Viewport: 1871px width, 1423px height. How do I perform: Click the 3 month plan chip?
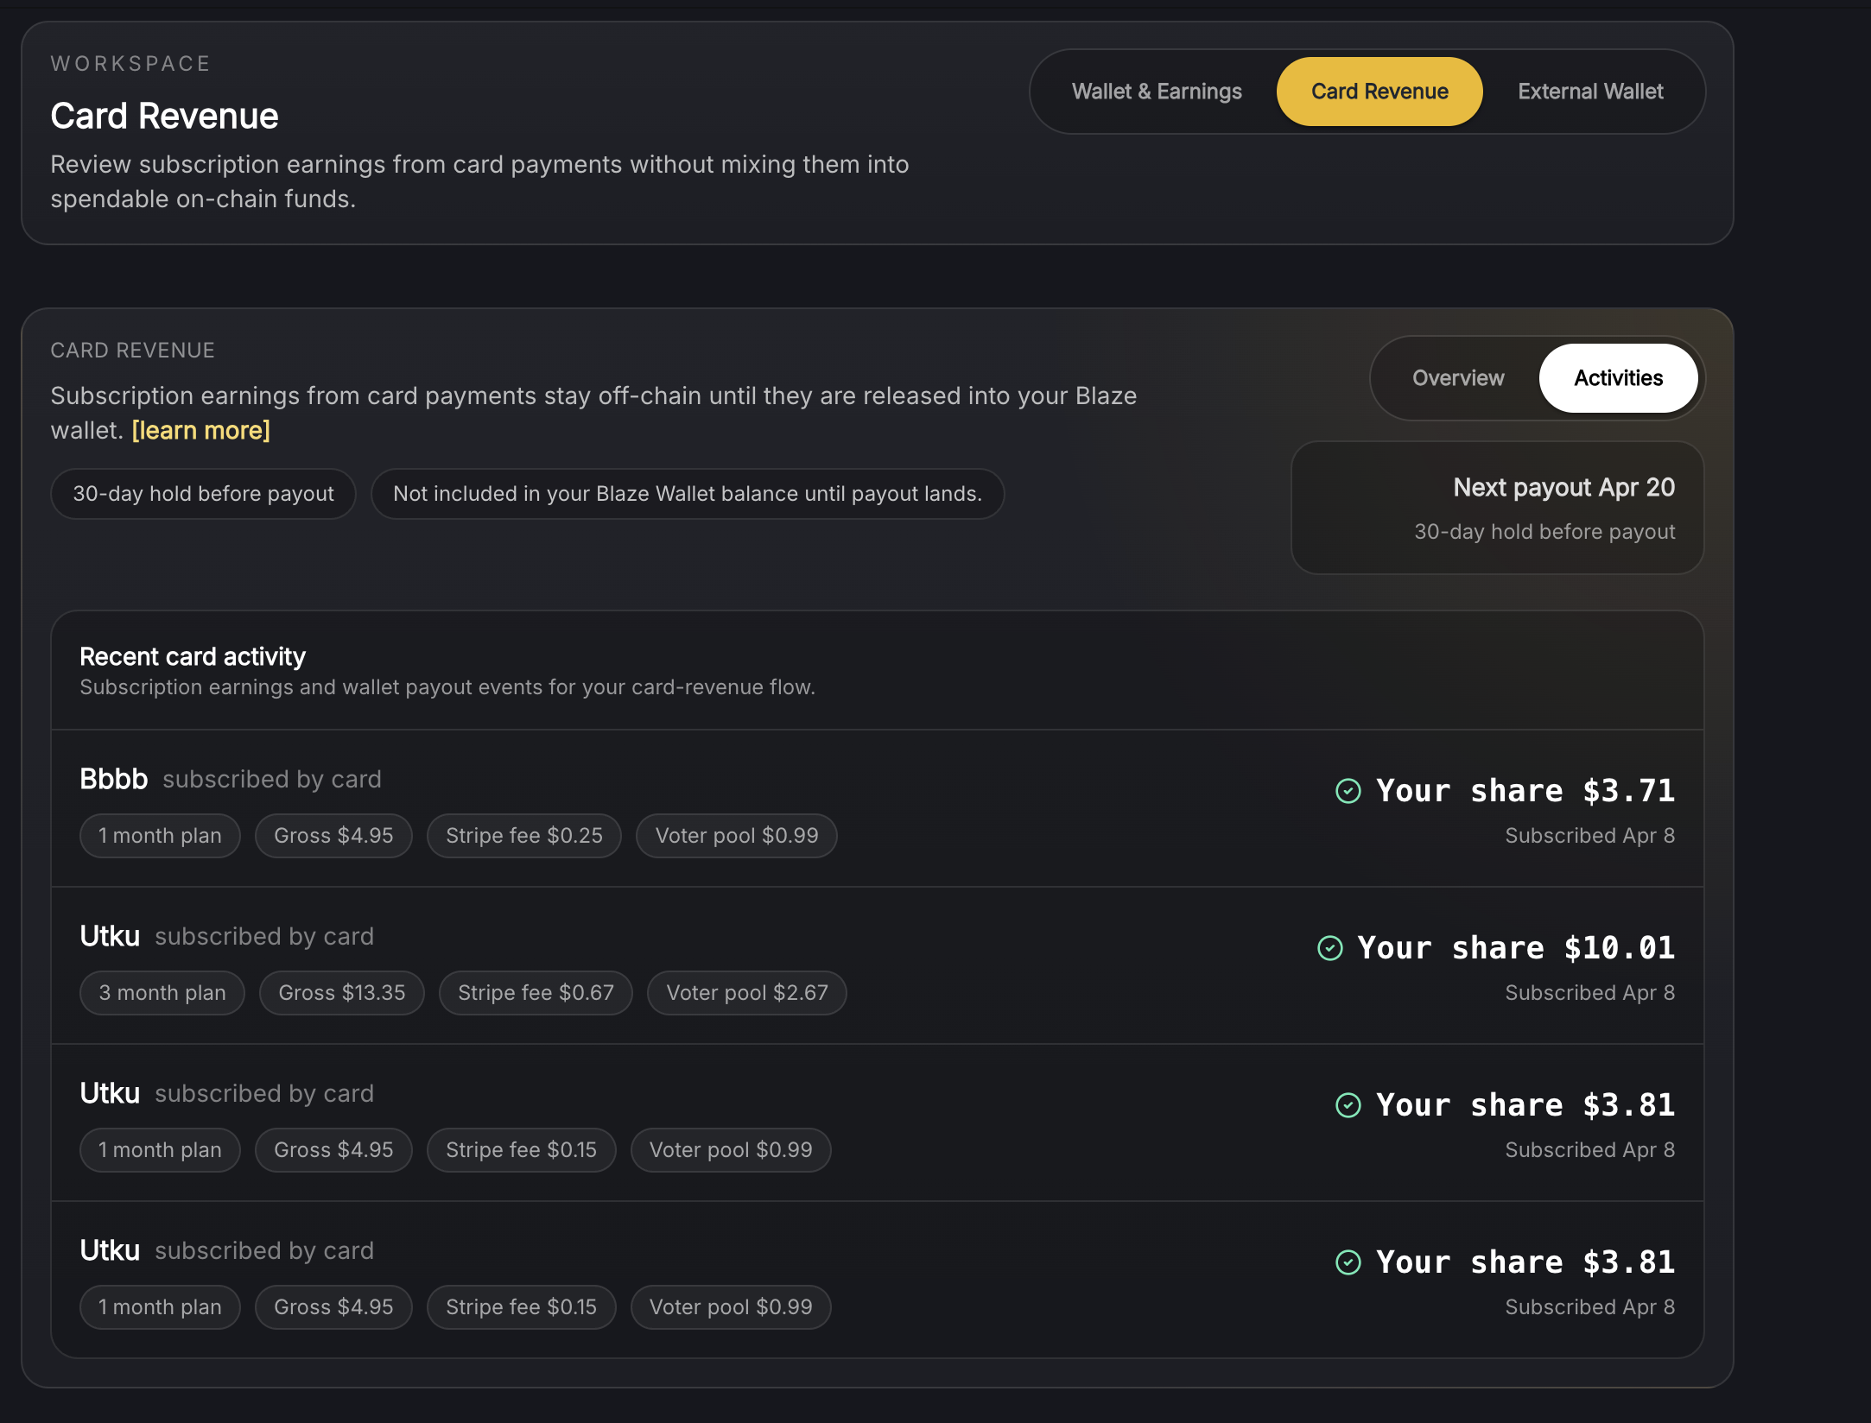pyautogui.click(x=162, y=993)
